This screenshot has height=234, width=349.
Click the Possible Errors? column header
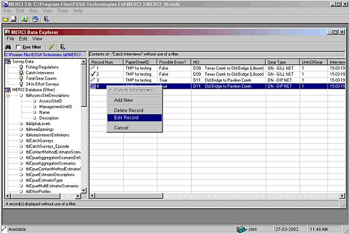click(174, 62)
